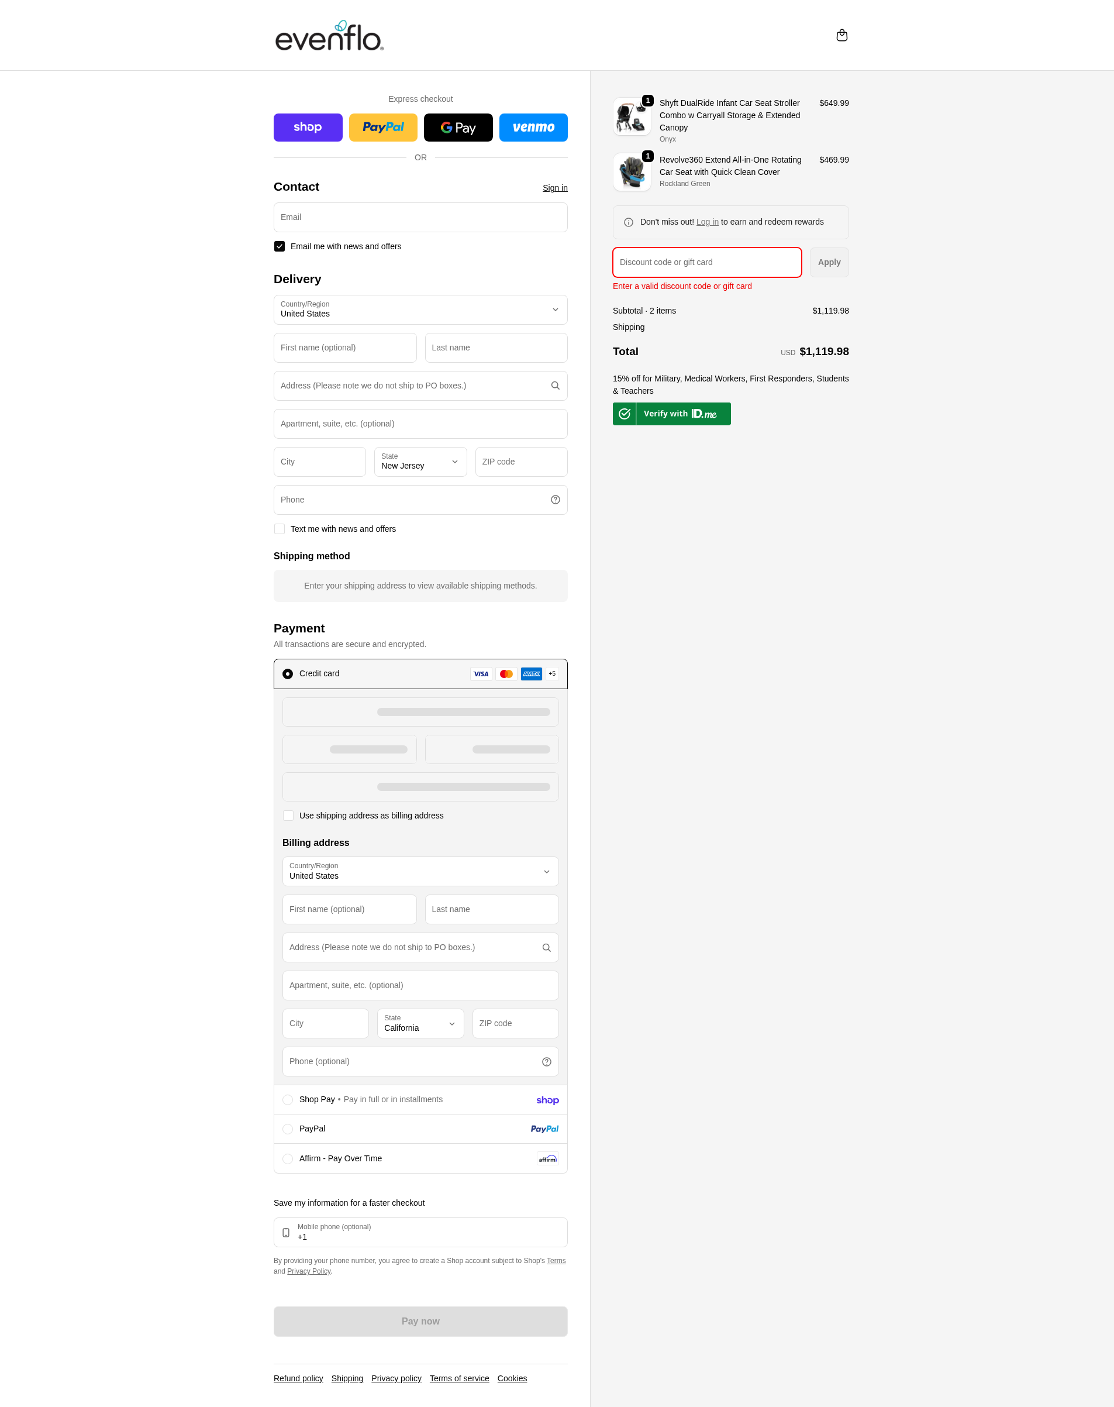1114x1407 pixels.
Task: Click the Verify with ID.me button
Action: [x=671, y=414]
